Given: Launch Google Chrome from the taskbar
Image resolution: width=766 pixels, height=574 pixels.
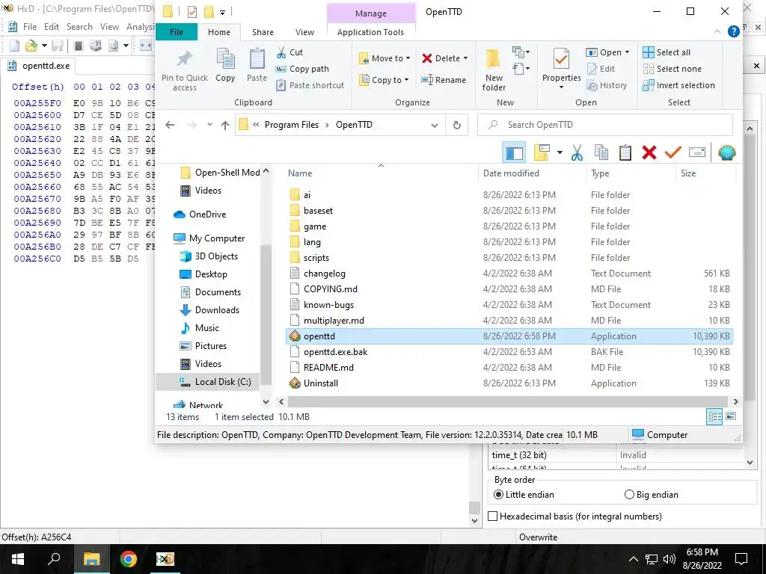Looking at the screenshot, I should [x=128, y=559].
